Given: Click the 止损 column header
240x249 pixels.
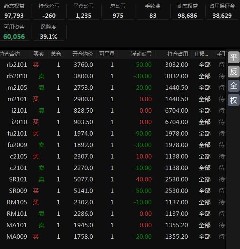Looking at the screenshot, I should click(x=201, y=54).
